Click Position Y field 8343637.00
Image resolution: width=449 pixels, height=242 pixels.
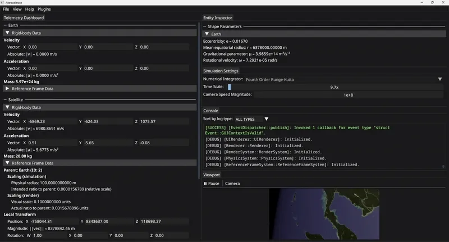(109, 221)
